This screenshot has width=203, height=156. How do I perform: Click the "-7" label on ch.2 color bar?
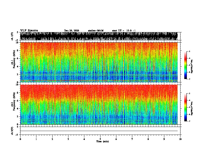coord(189,121)
